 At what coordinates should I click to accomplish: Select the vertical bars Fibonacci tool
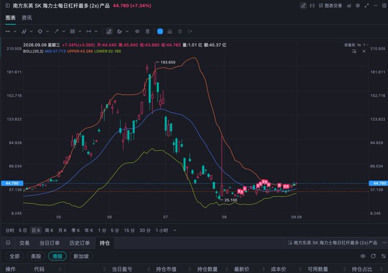72,31
